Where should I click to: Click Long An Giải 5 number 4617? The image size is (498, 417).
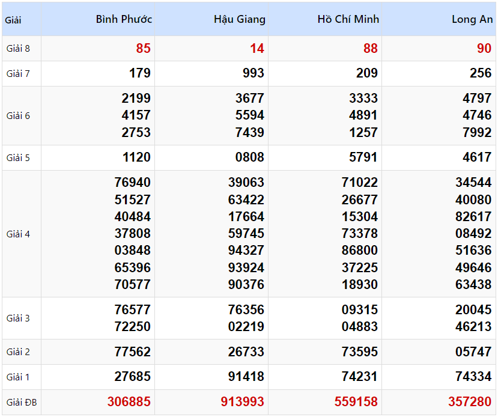pos(477,157)
